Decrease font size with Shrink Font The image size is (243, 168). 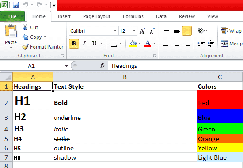click(152, 31)
